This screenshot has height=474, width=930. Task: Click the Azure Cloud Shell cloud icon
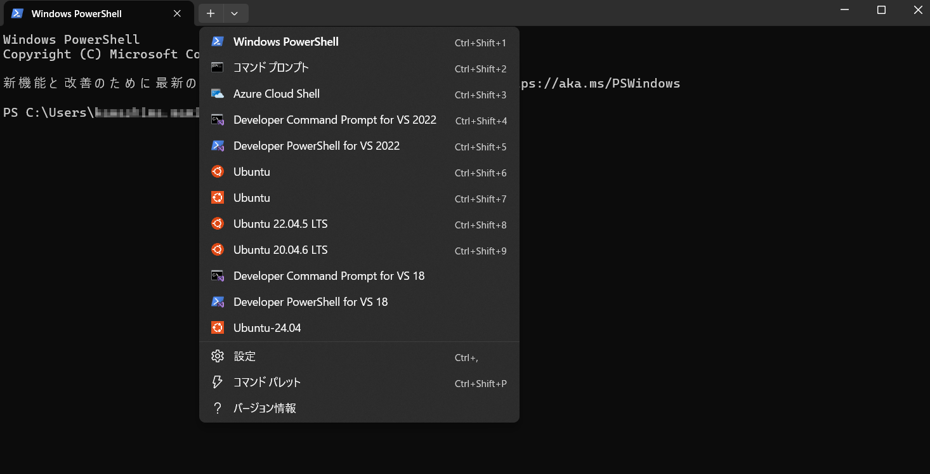(218, 94)
